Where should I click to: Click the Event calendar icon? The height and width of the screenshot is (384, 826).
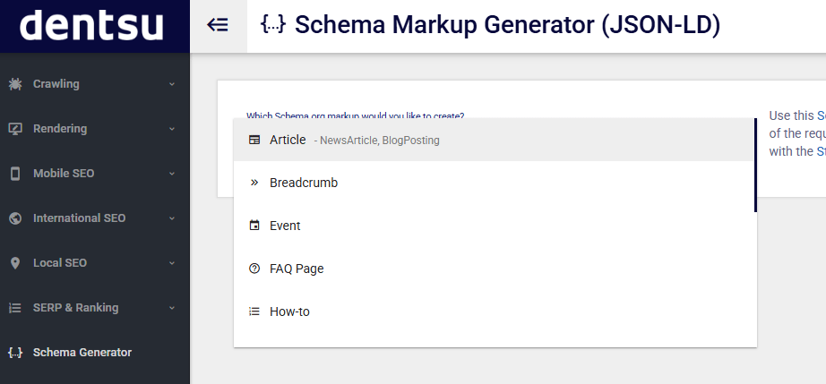pos(254,226)
